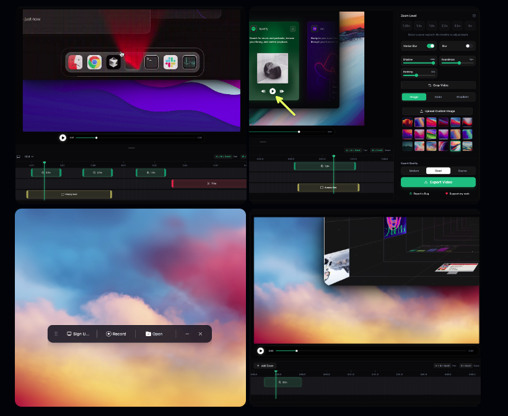Click help icon beside Zoom Level heading
The image size is (508, 416).
(x=474, y=15)
